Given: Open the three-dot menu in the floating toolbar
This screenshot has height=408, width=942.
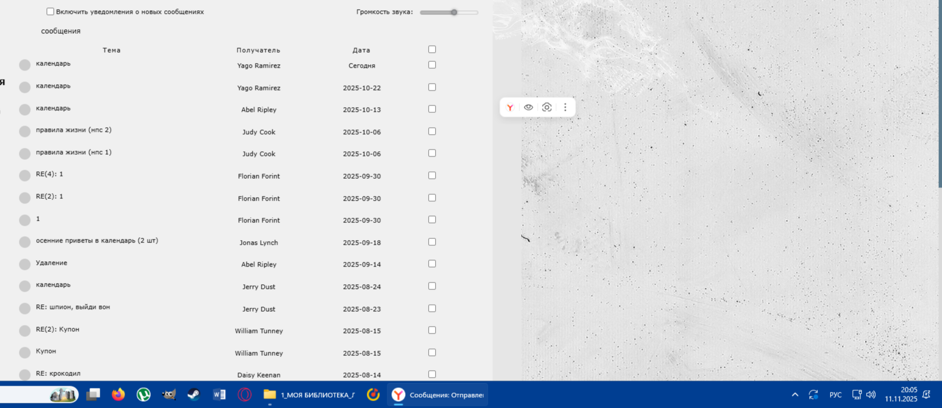Looking at the screenshot, I should tap(565, 108).
